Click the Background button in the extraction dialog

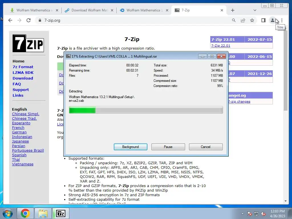[x=130, y=147]
